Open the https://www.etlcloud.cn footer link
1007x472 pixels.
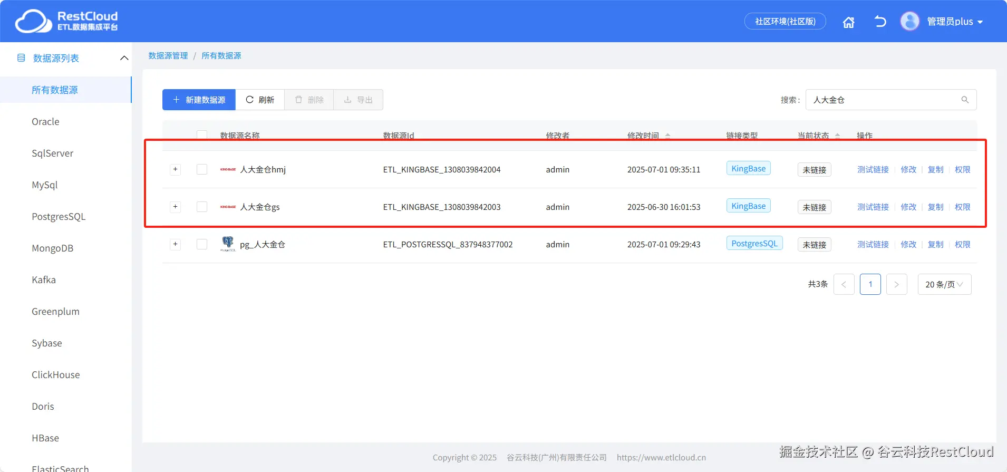pyautogui.click(x=661, y=457)
